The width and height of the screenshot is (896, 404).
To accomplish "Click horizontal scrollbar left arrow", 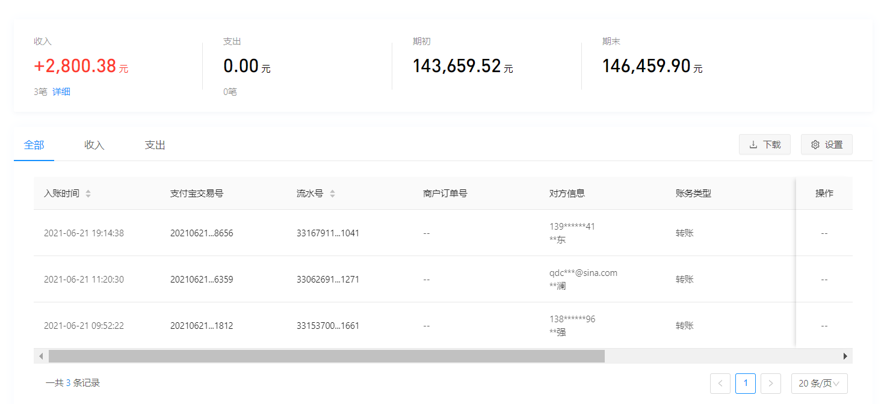I will (x=41, y=357).
